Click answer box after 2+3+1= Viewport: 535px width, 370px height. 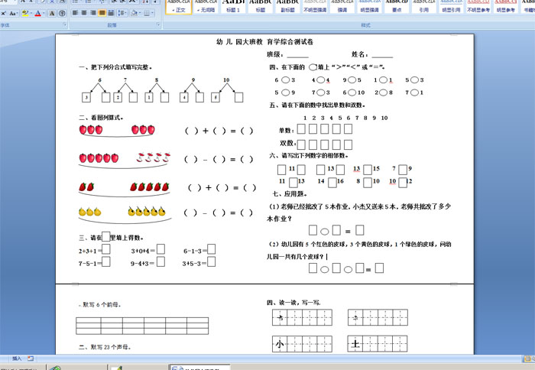[106, 249]
